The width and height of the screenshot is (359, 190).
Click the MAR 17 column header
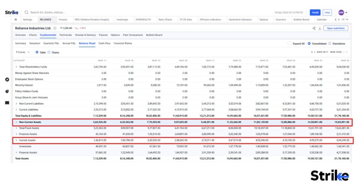pos(102,60)
